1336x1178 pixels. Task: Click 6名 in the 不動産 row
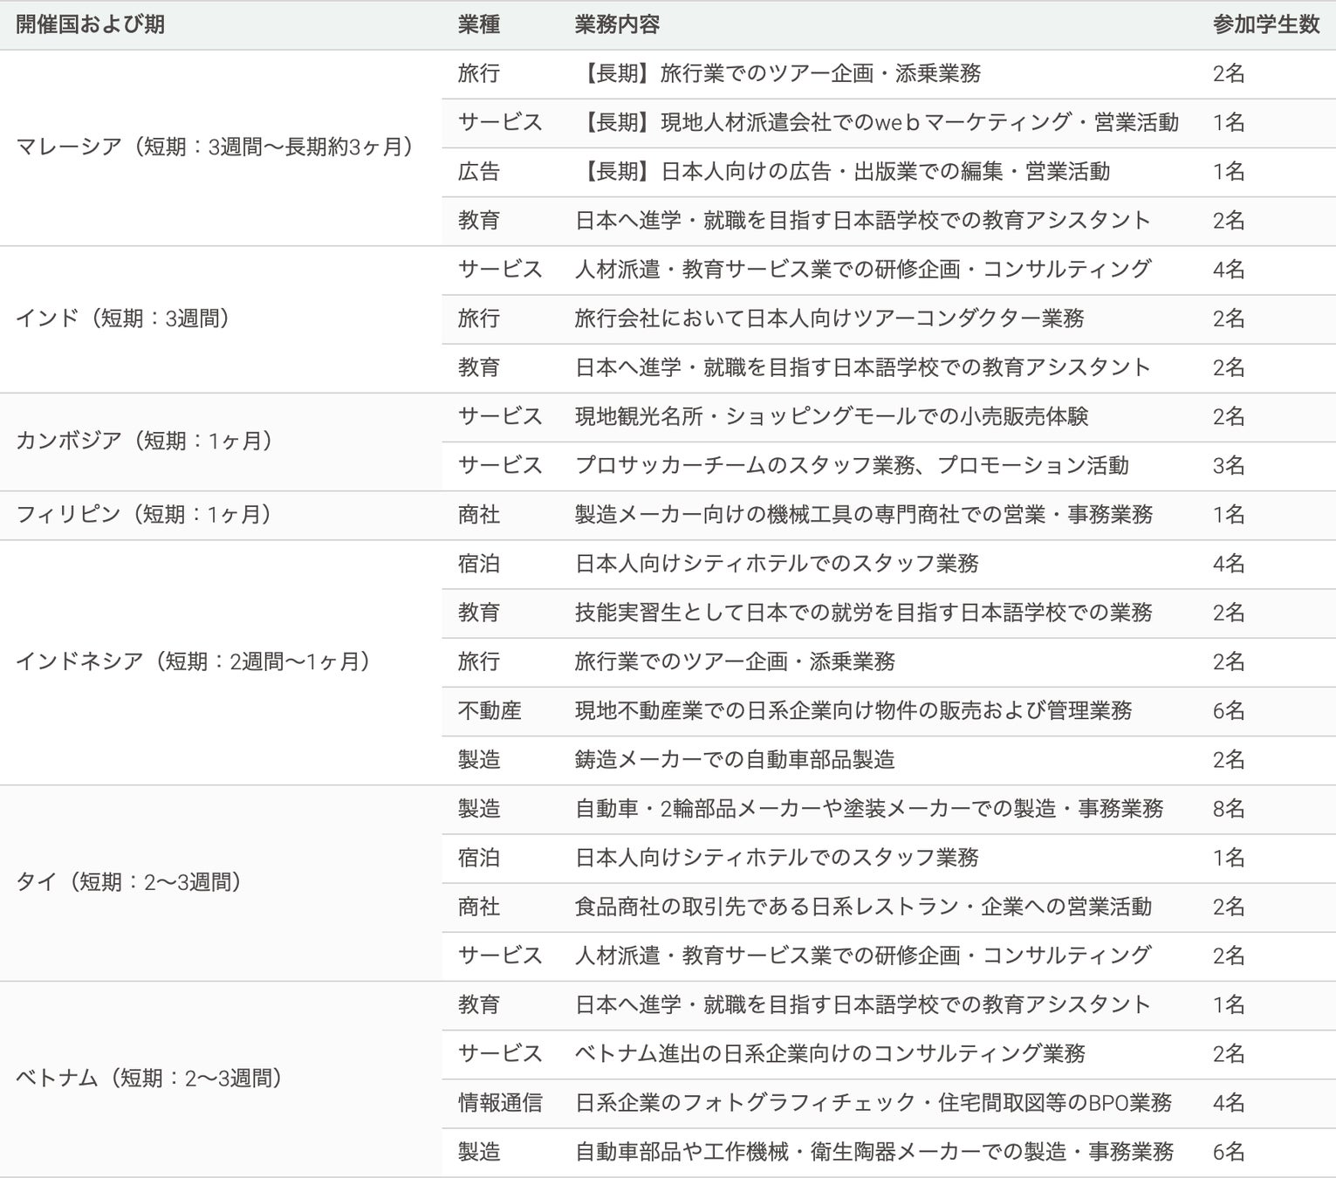pos(1229,710)
